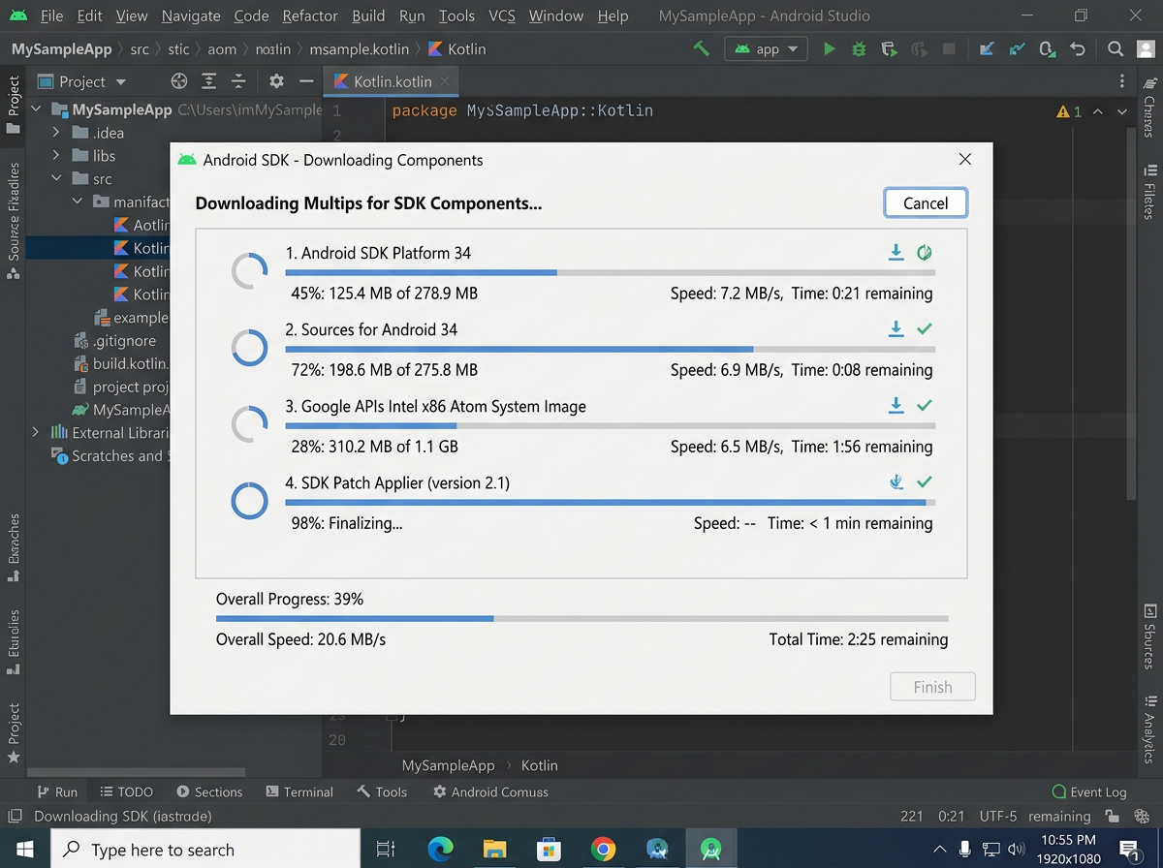
Task: Click the Search magnifier in the toolbar
Action: click(1116, 48)
